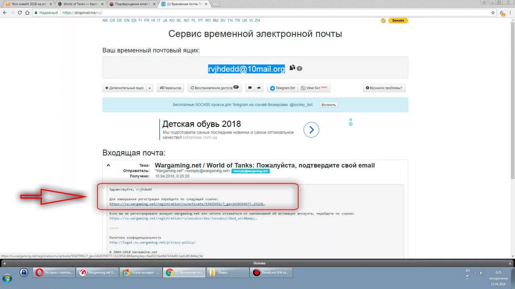Viewport: 515px width, 289px height.
Task: Open the Windows Start menu
Action: pyautogui.click(x=7, y=278)
